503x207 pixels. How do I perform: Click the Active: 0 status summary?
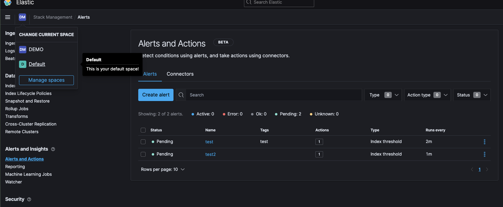(203, 114)
